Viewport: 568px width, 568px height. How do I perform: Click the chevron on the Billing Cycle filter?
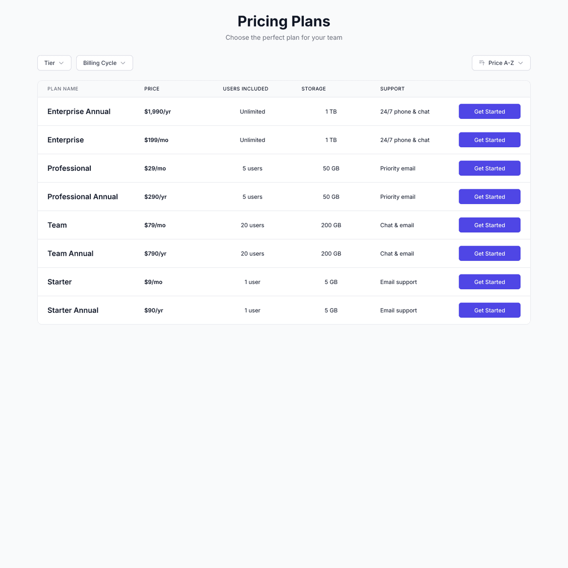click(124, 62)
